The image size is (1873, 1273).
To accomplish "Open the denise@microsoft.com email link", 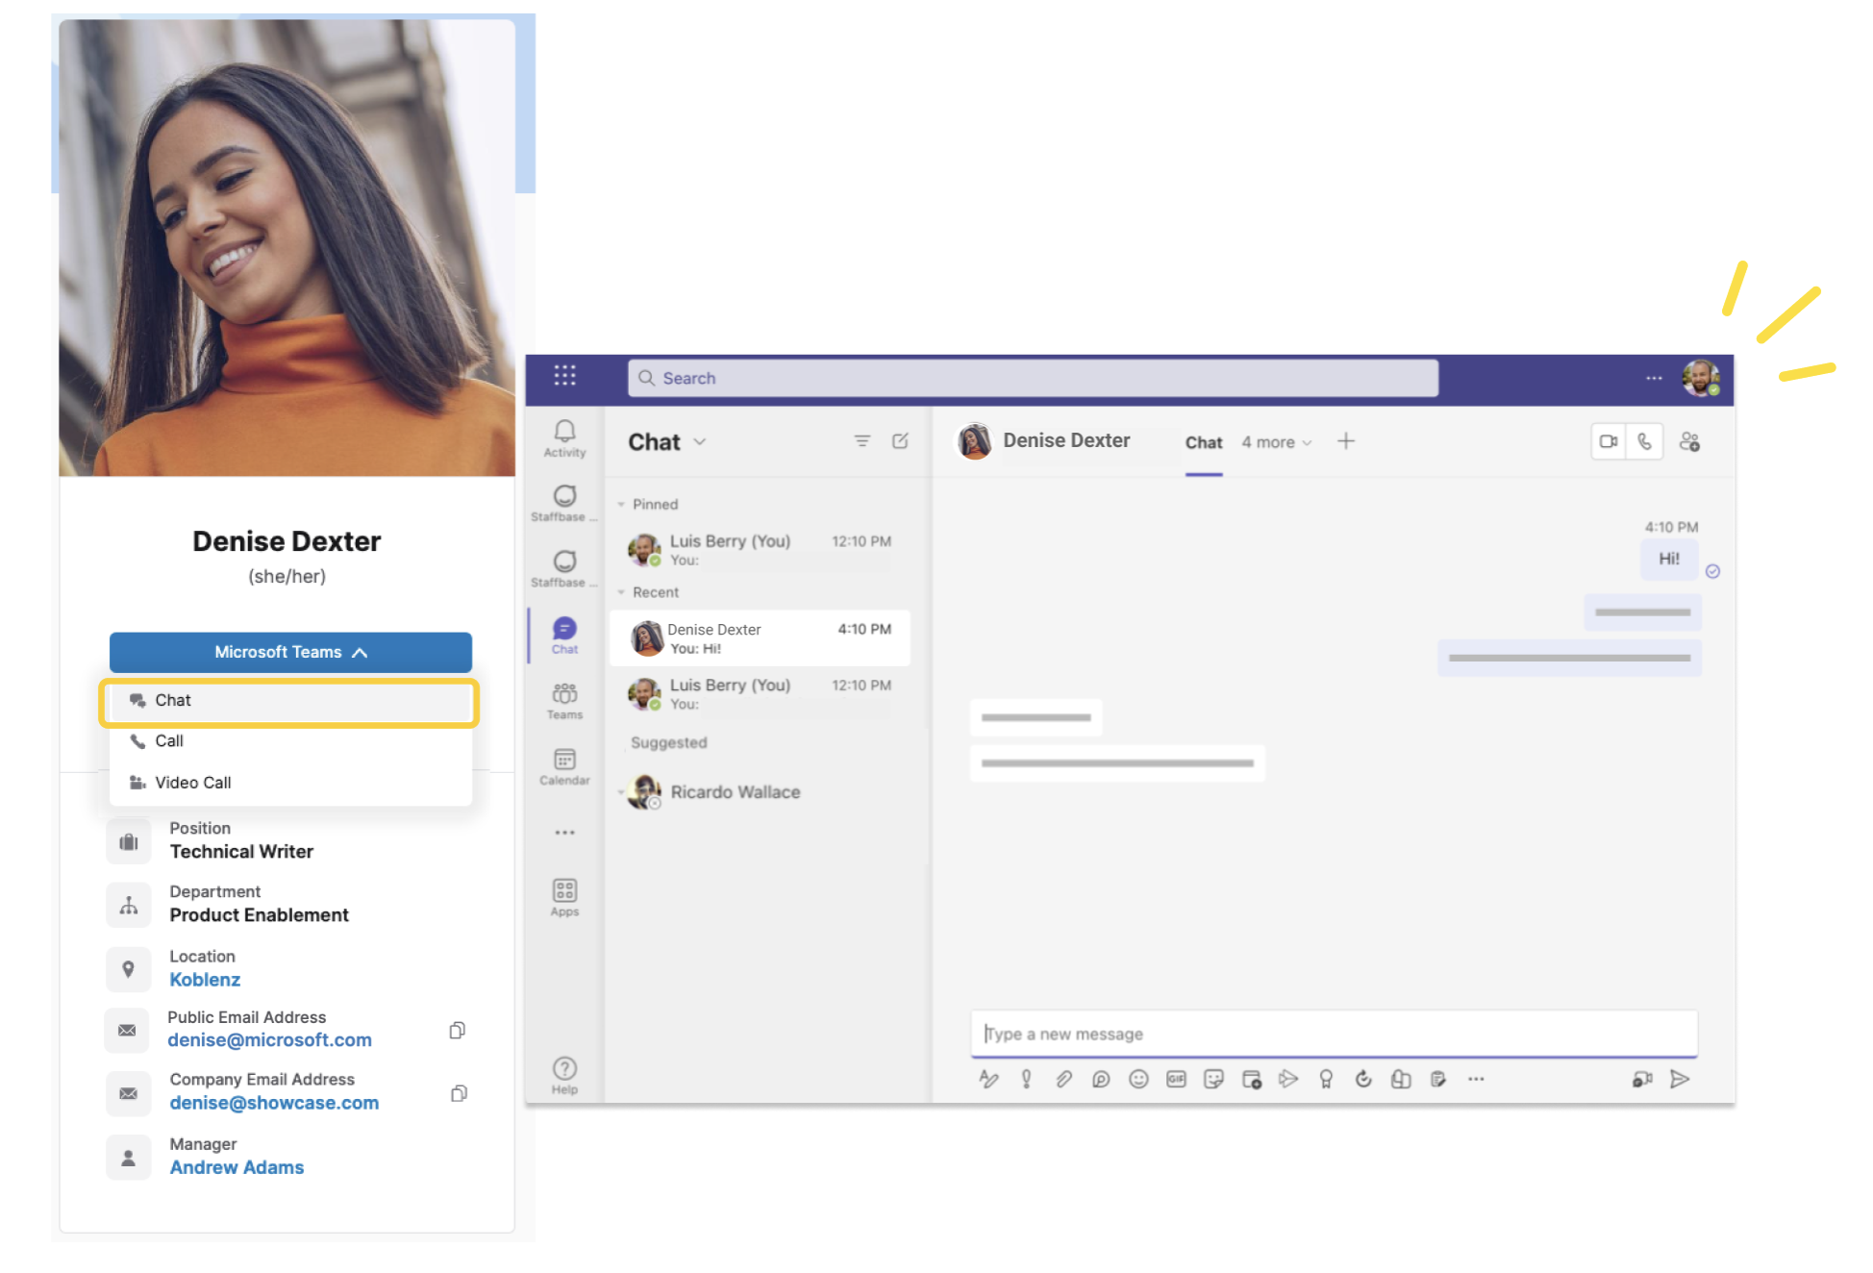I will 269,1040.
